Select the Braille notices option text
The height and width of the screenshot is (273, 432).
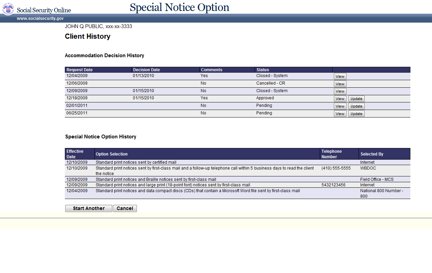[156, 179]
